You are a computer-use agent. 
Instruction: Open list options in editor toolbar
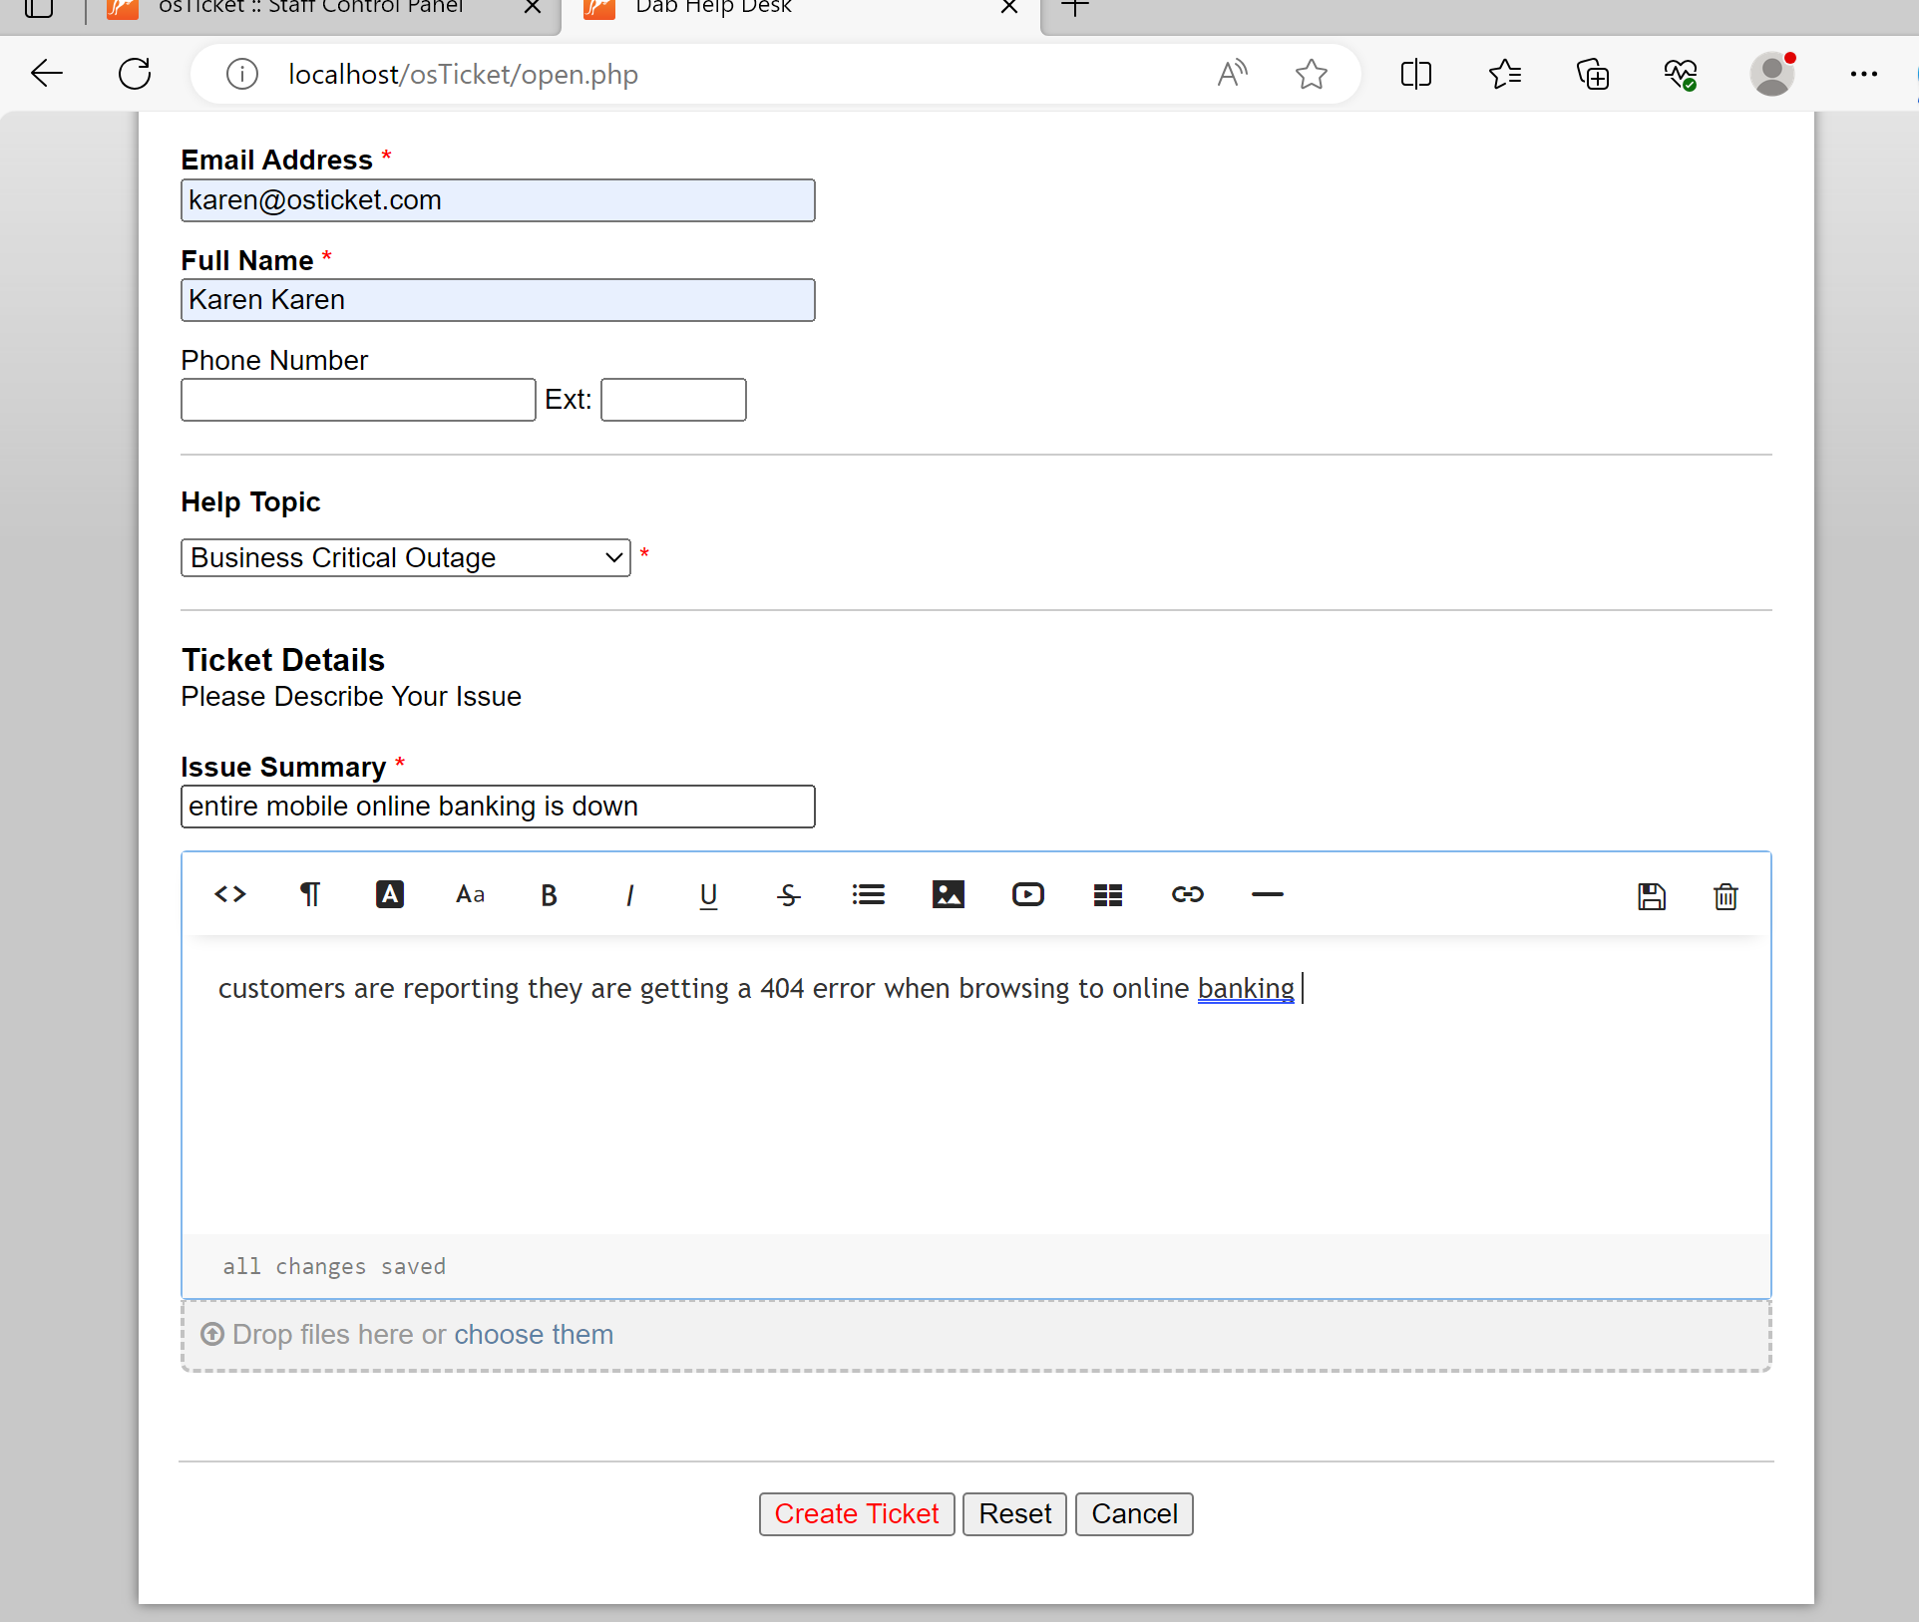869,894
